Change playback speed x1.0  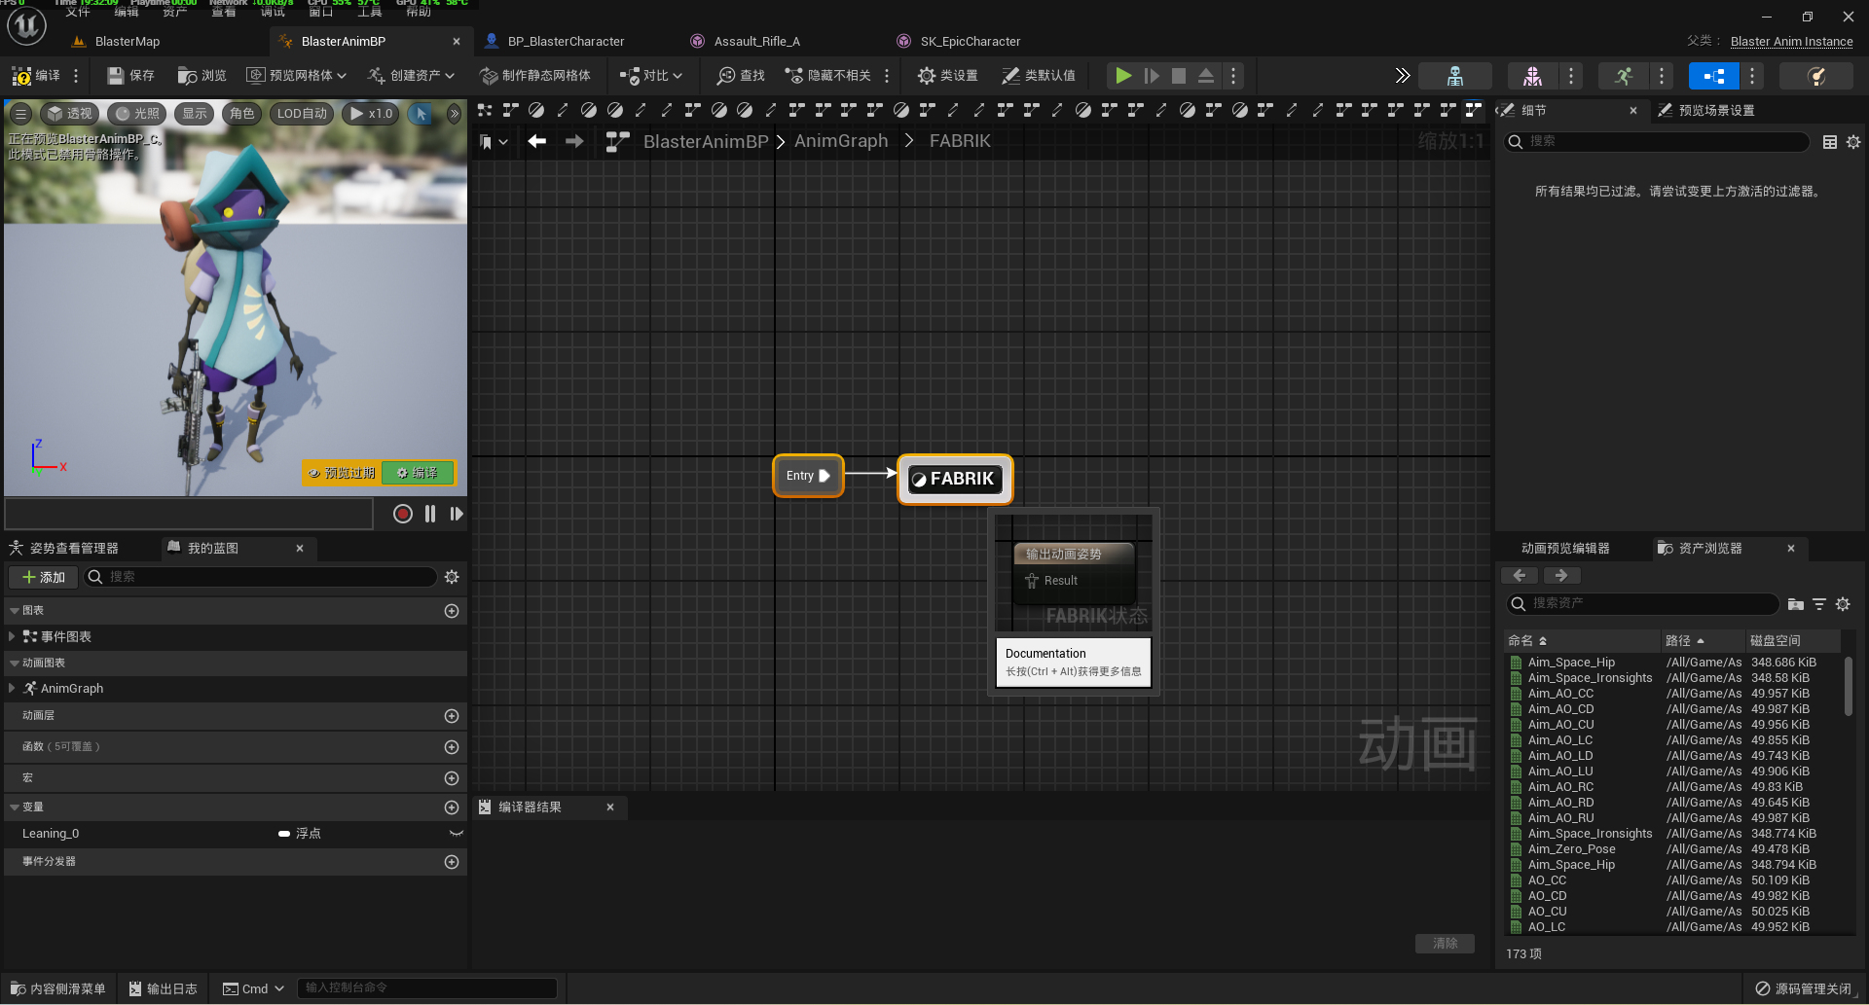pyautogui.click(x=371, y=114)
